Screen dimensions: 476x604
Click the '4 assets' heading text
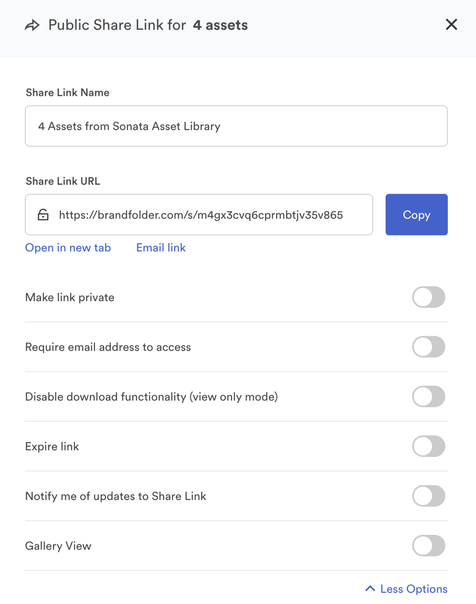pyautogui.click(x=220, y=25)
